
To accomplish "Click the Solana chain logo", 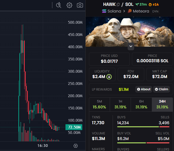I will coord(104,11).
